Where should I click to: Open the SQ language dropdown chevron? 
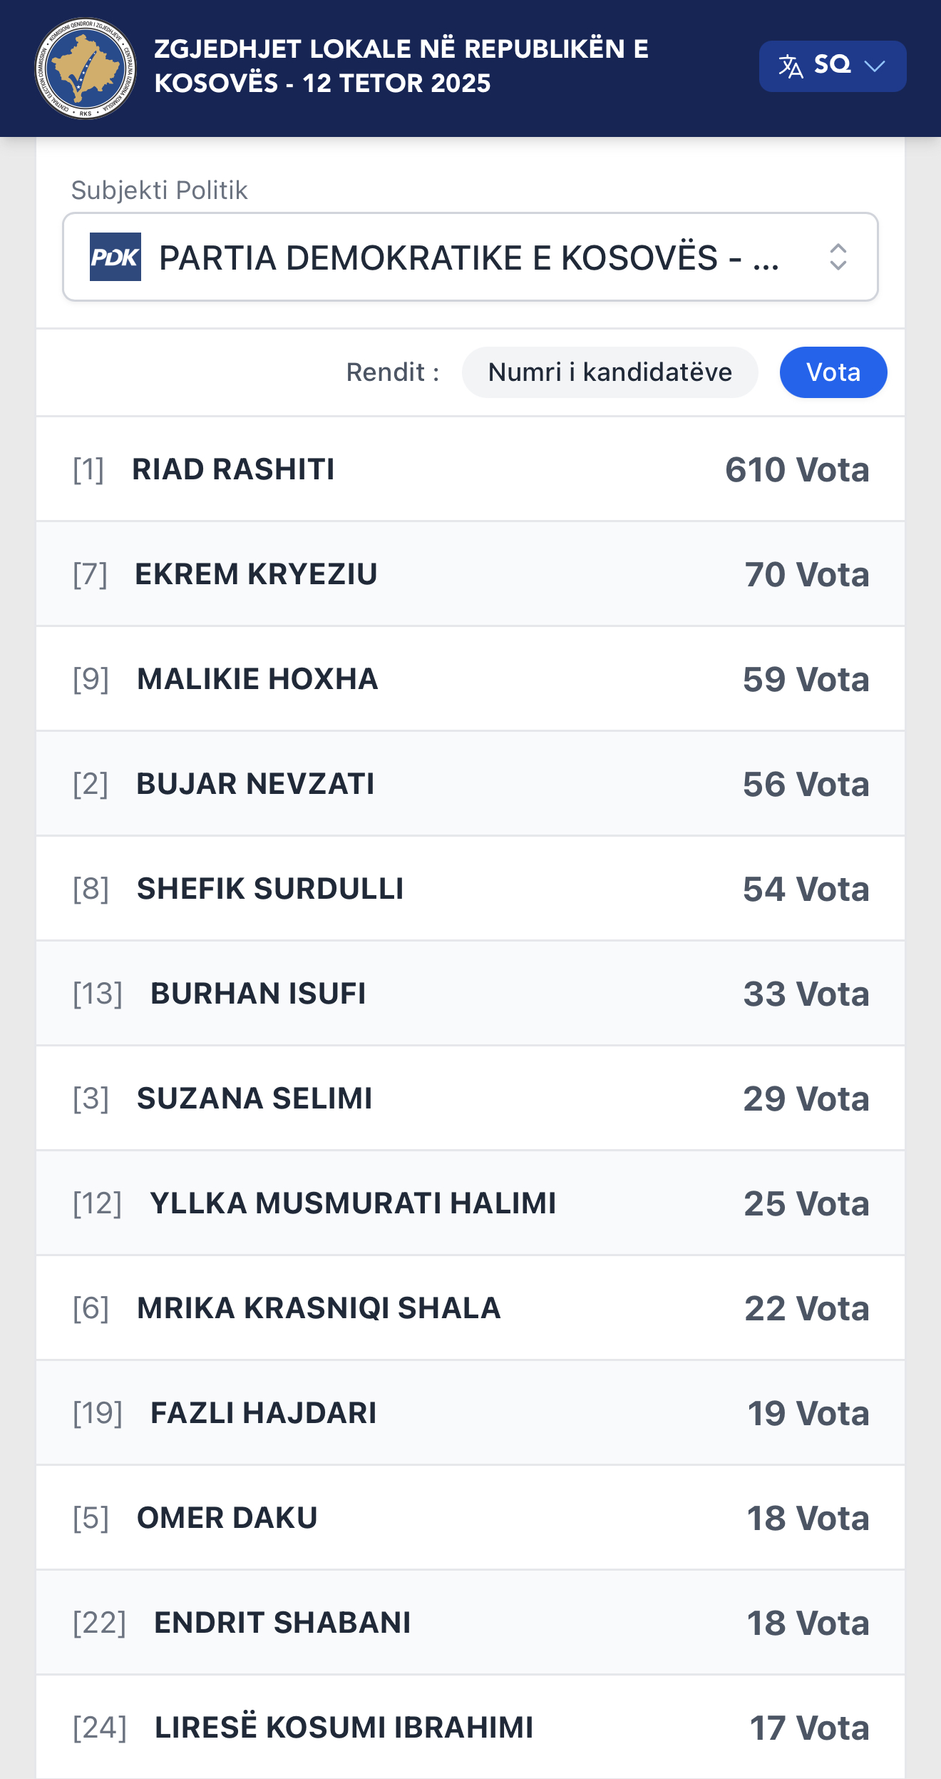(874, 66)
